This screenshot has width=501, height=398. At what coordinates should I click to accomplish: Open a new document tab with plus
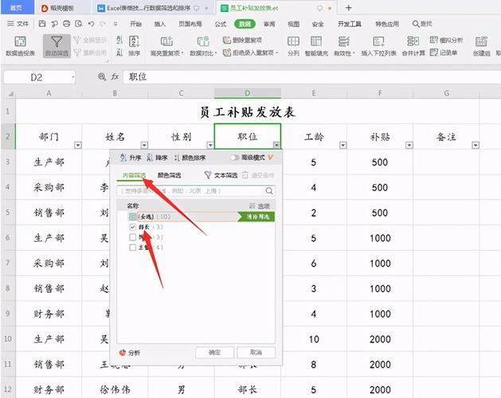(x=349, y=8)
